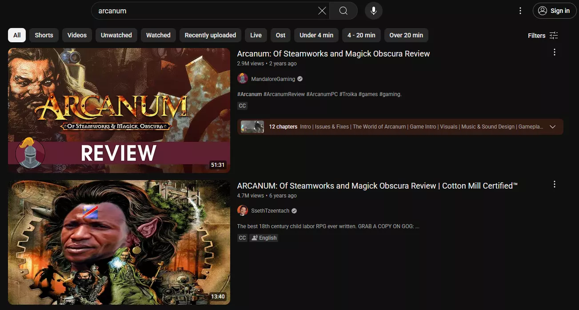Filter to videos Over 20 min
The image size is (579, 310).
point(406,35)
